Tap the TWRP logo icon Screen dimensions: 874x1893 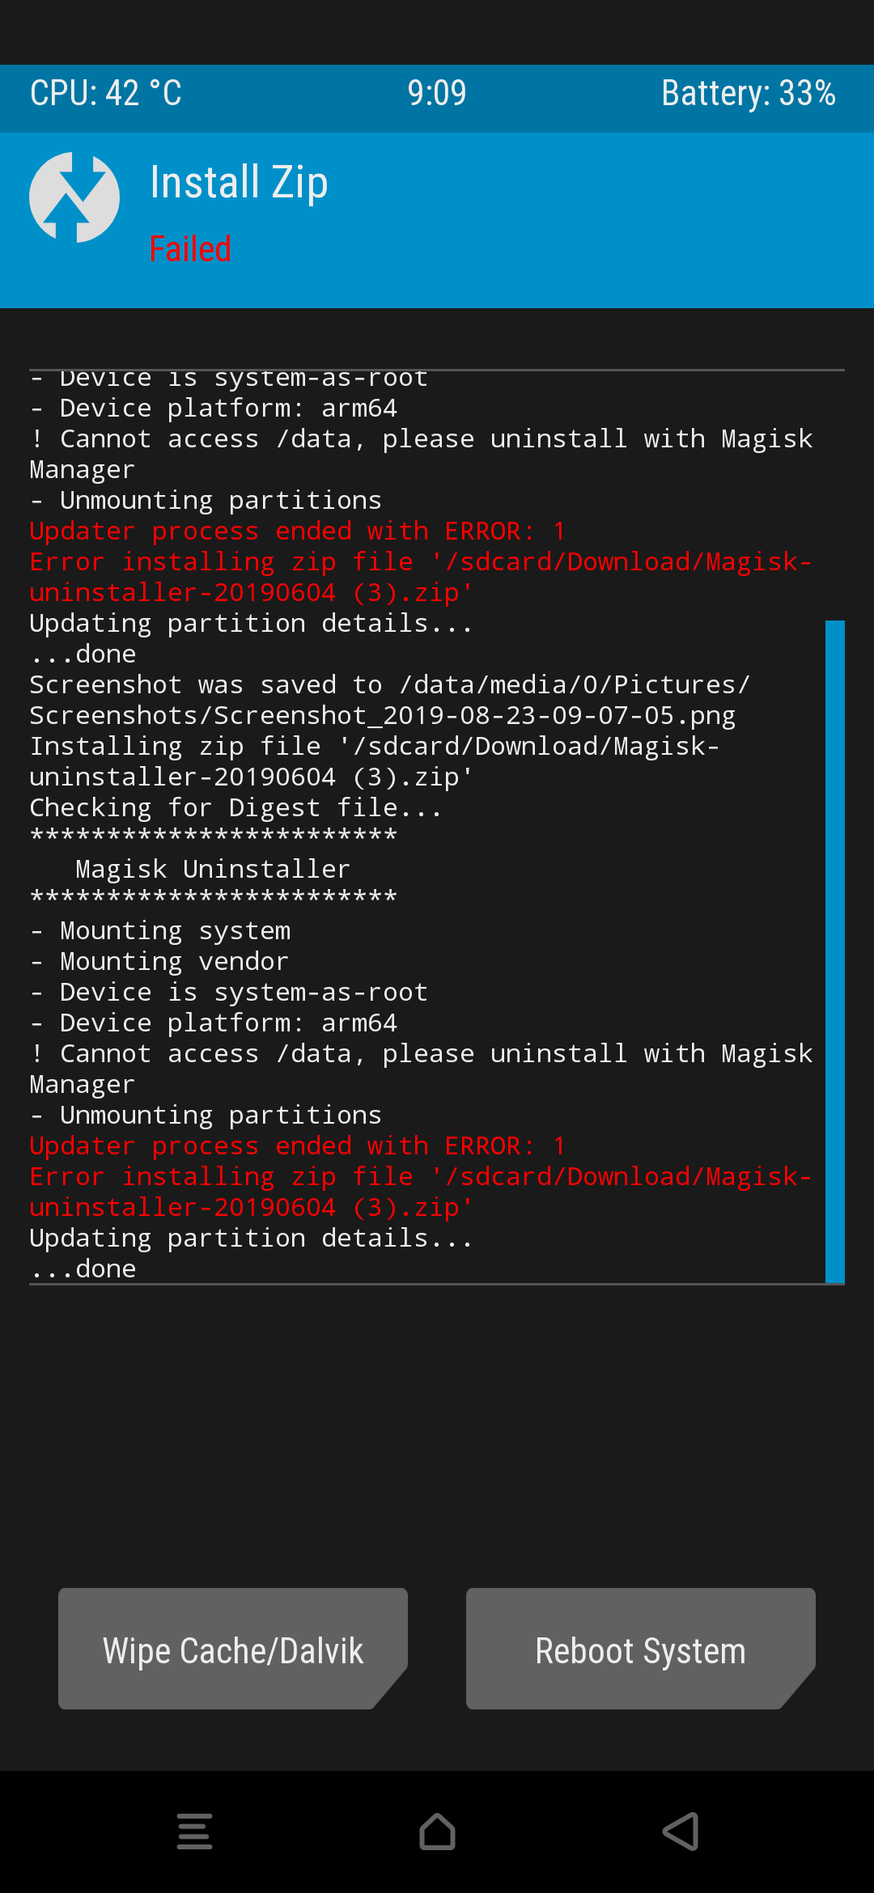pos(74,197)
